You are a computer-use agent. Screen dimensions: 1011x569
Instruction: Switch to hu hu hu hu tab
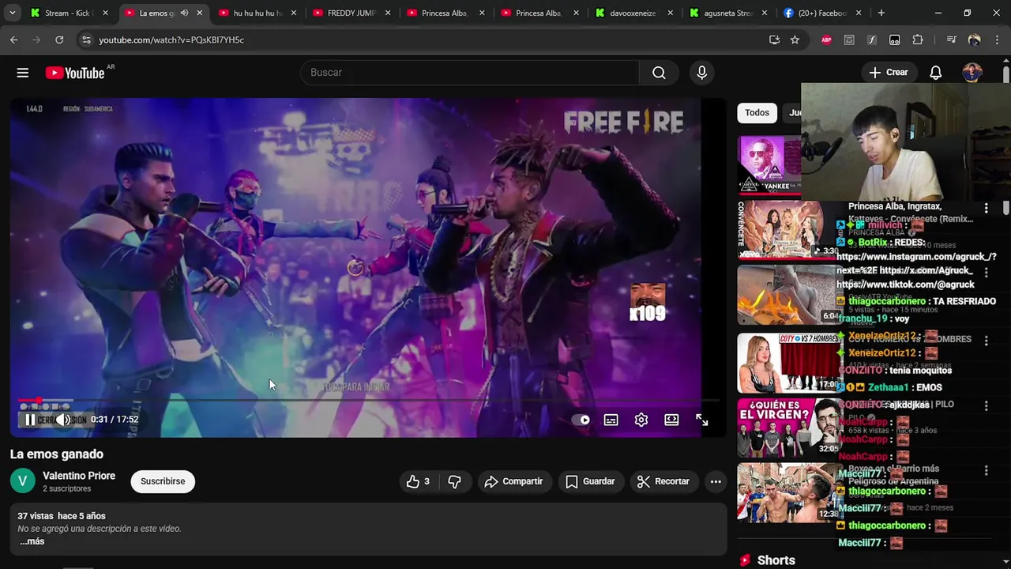257,13
